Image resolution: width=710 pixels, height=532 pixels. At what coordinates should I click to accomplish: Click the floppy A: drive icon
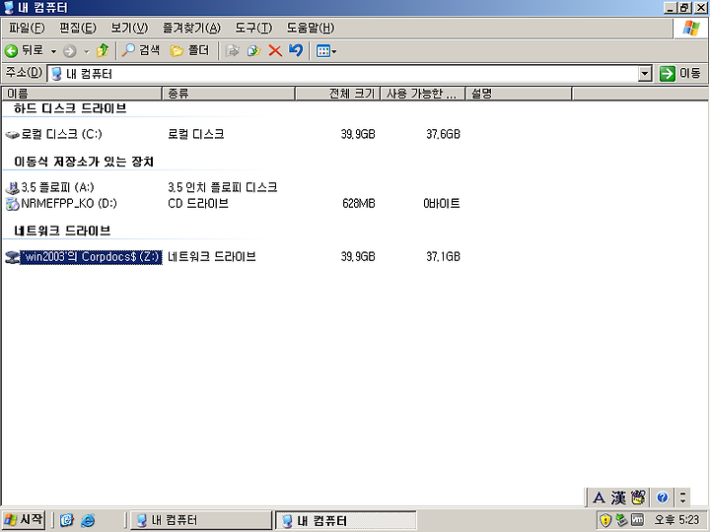click(12, 188)
